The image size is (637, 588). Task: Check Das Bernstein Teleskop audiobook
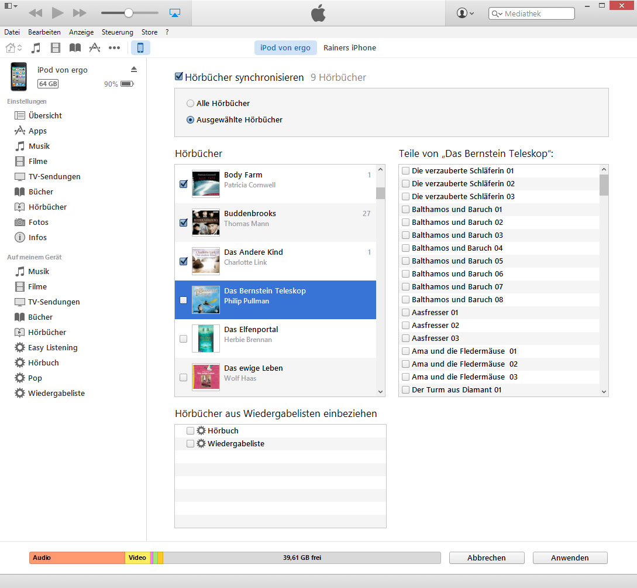184,300
